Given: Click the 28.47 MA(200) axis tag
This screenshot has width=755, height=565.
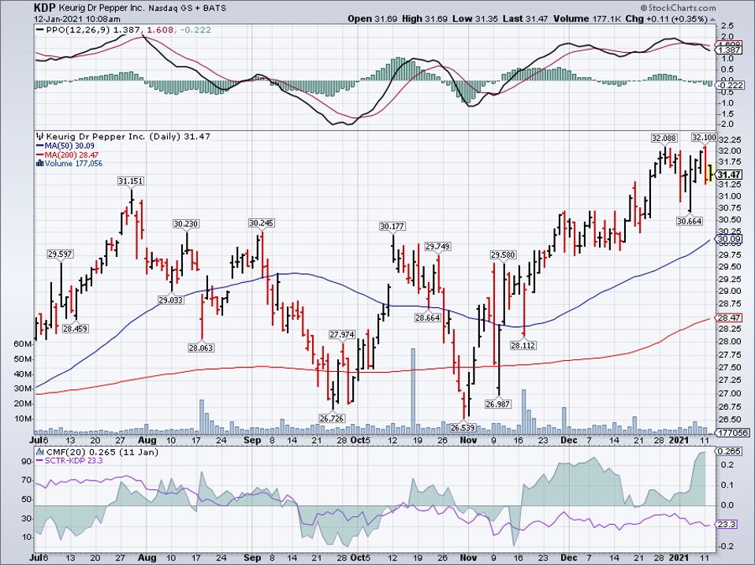Looking at the screenshot, I should coord(729,318).
